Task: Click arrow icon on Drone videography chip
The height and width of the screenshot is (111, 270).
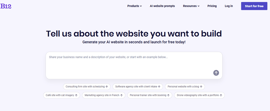Action: [221, 96]
